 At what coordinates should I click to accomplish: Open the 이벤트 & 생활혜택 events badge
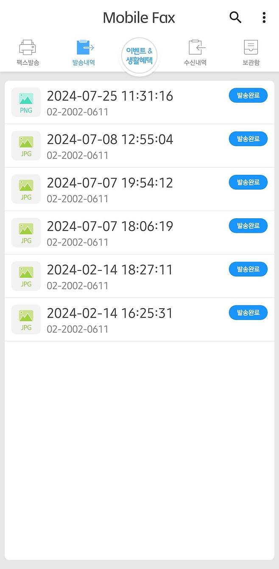click(139, 55)
